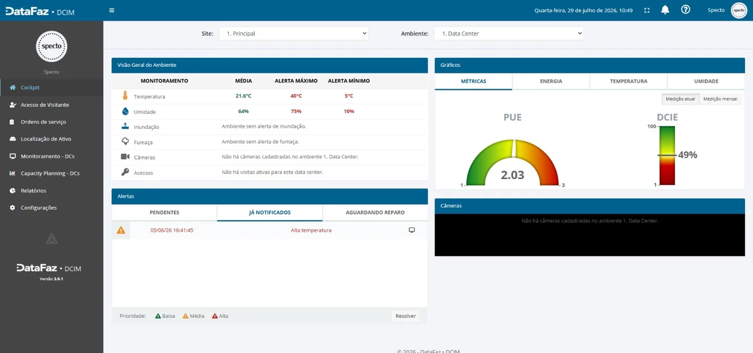Click the Specto avatar in header
Image resolution: width=753 pixels, height=353 pixels.
click(x=739, y=10)
